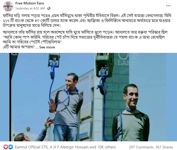Open the three-dot post options menu
Image resolution: width=177 pixels, height=150 pixels.
[168, 6]
